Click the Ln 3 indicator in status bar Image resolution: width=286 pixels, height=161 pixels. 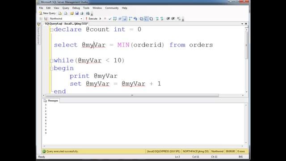(x=177, y=157)
